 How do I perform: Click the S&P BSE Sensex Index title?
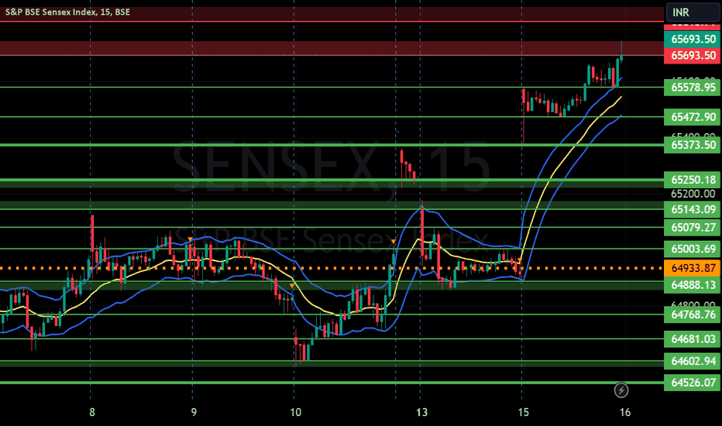pyautogui.click(x=67, y=12)
